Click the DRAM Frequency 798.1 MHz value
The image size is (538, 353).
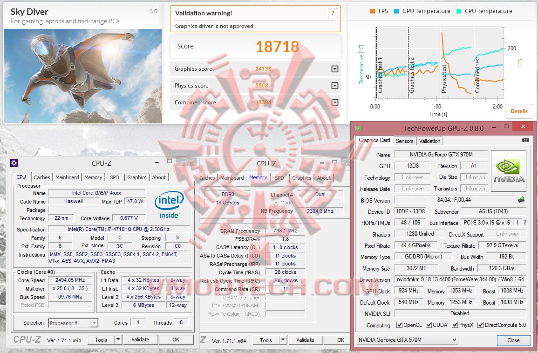point(285,231)
